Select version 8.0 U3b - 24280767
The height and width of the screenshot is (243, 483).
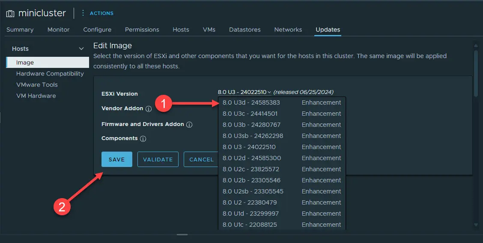(282, 125)
